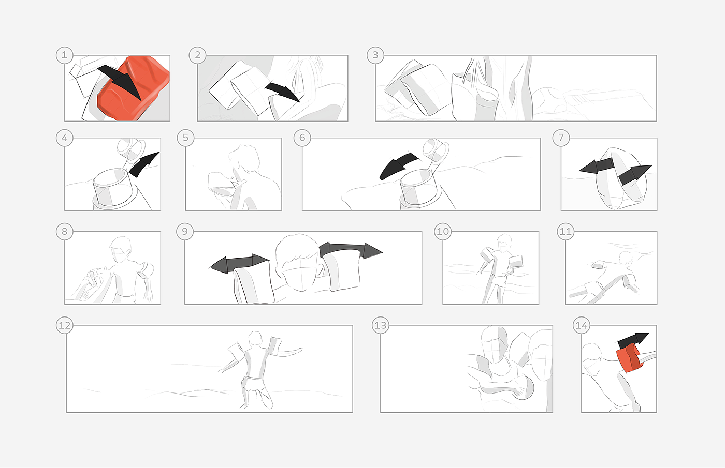Click the right-pointing arrow in panel 9
This screenshot has height=468, width=725.
point(351,250)
